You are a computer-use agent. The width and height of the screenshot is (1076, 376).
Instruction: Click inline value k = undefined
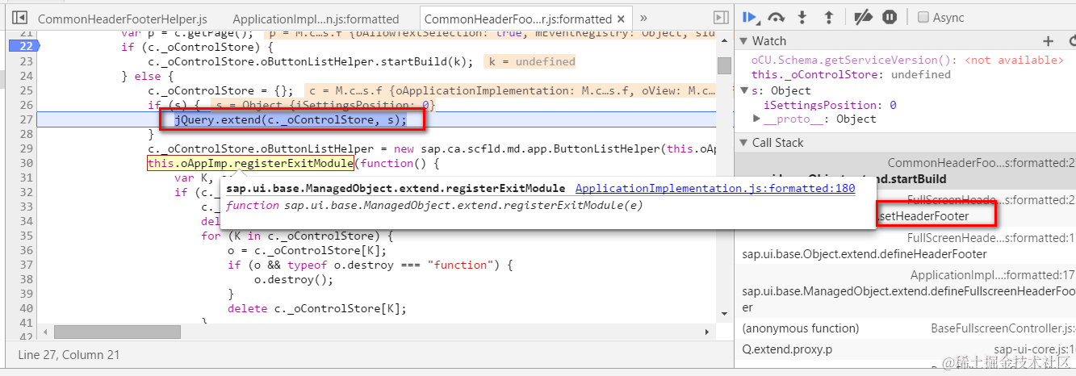[531, 61]
